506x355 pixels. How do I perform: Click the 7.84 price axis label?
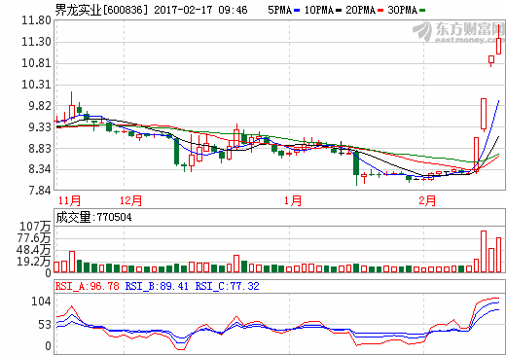pyautogui.click(x=40, y=191)
